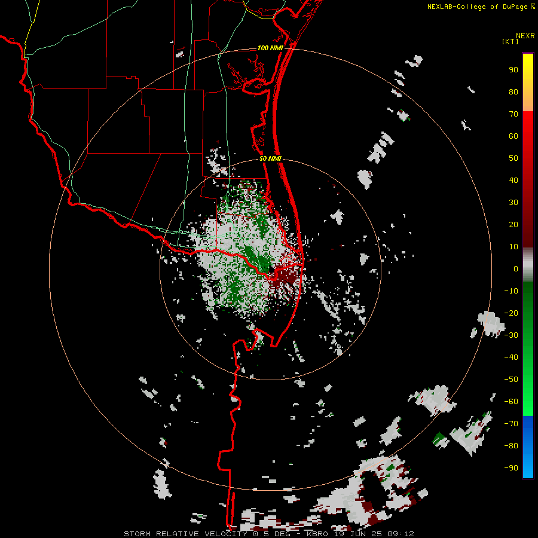Screen dimensions: 538x538
Task: Click the 70 value on the velocity scale
Action: click(x=513, y=114)
